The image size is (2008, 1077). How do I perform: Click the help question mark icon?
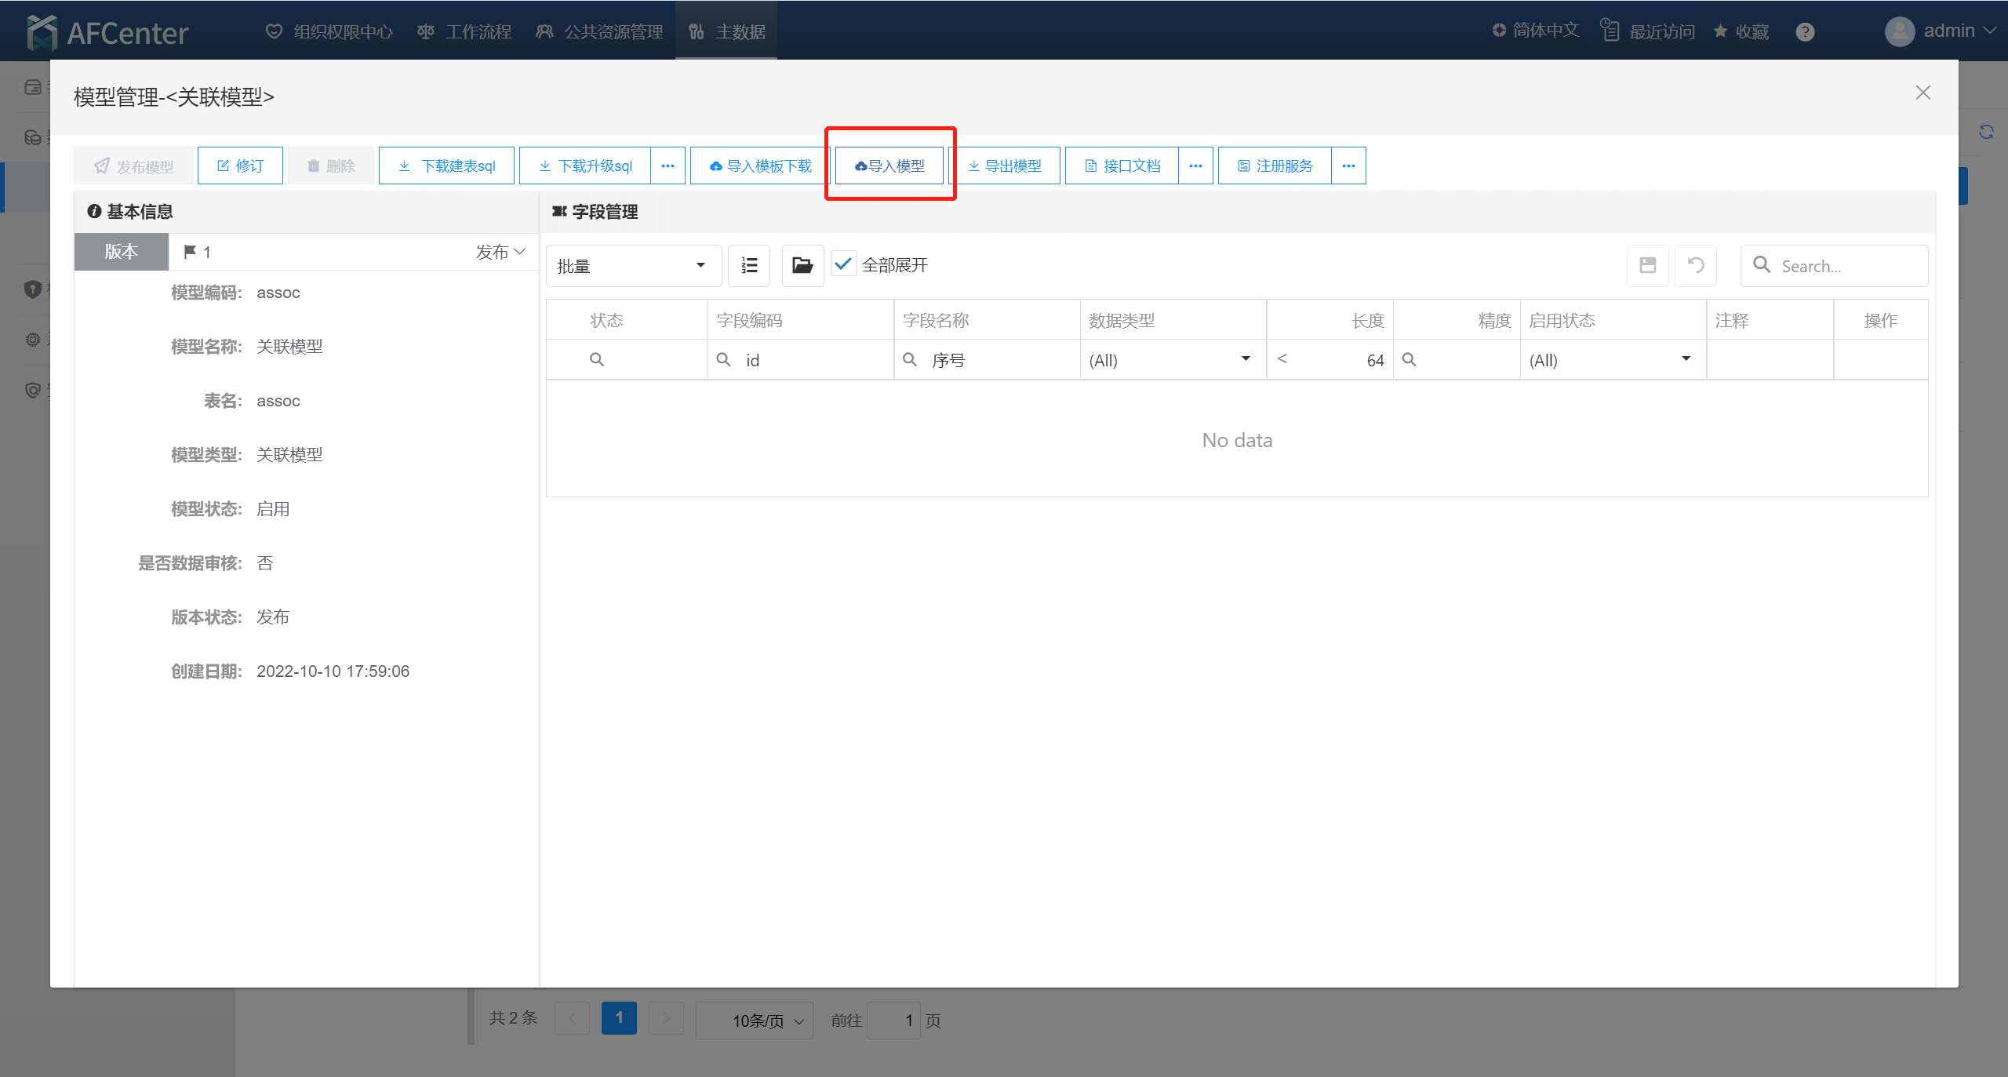pos(1805,32)
